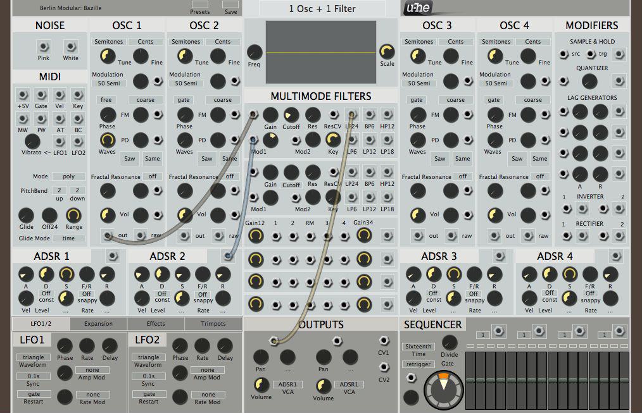The width and height of the screenshot is (642, 413).
Task: Toggle OSC 3 Fractal Resonance off switch
Action: tap(463, 176)
